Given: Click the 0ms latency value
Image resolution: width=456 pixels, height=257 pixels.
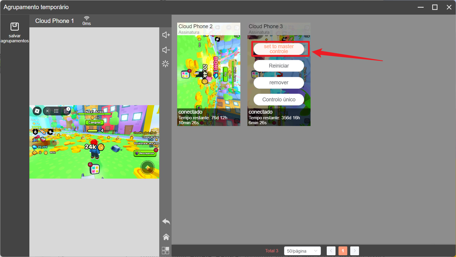Looking at the screenshot, I should click(87, 23).
